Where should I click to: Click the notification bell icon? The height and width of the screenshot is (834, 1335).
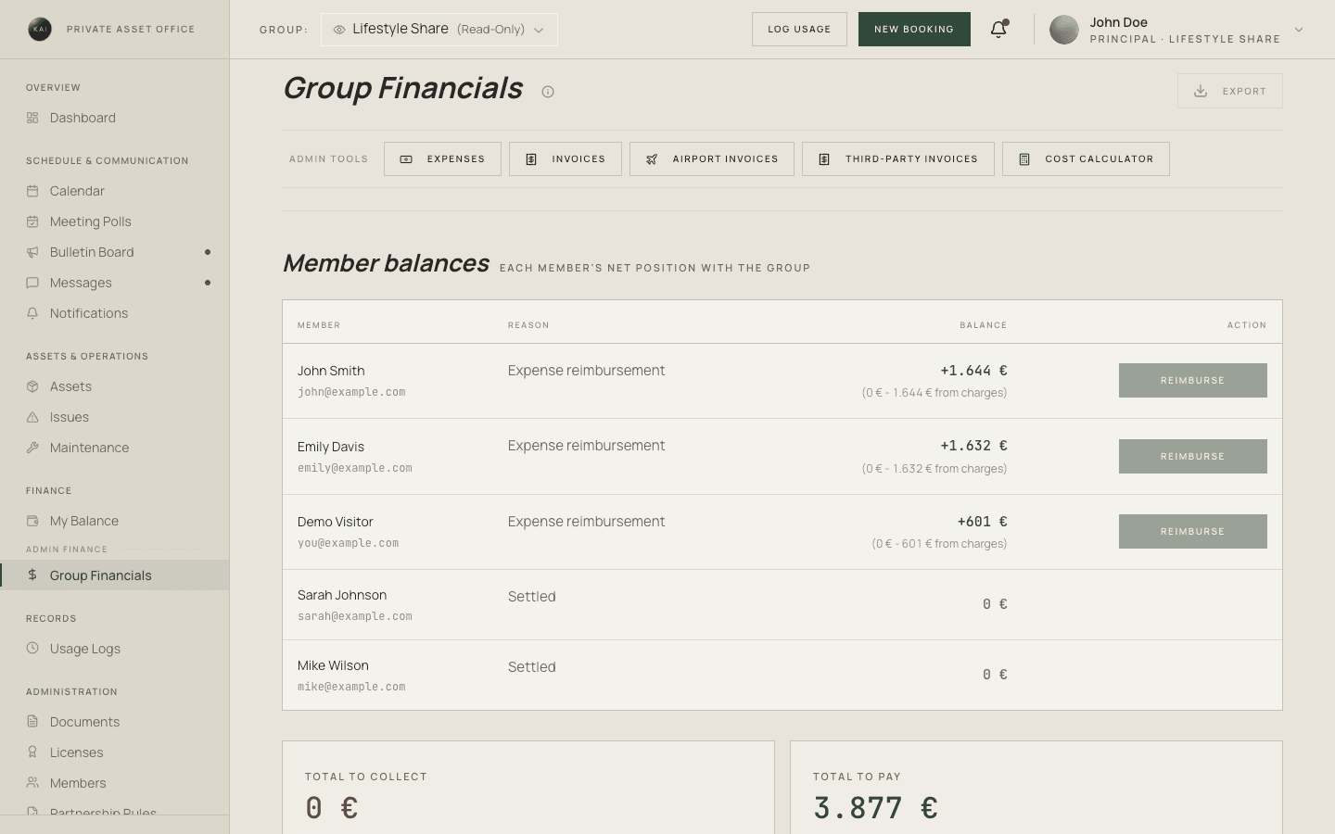998,29
